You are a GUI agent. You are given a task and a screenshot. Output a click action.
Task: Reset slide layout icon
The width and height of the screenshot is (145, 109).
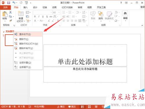28,17
